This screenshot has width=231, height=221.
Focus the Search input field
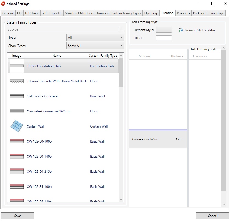click(x=63, y=30)
